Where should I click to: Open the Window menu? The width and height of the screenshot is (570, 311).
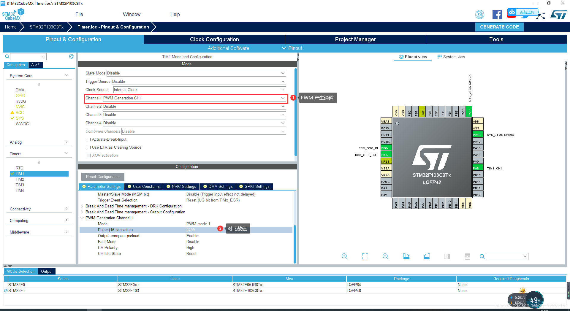[x=132, y=15]
